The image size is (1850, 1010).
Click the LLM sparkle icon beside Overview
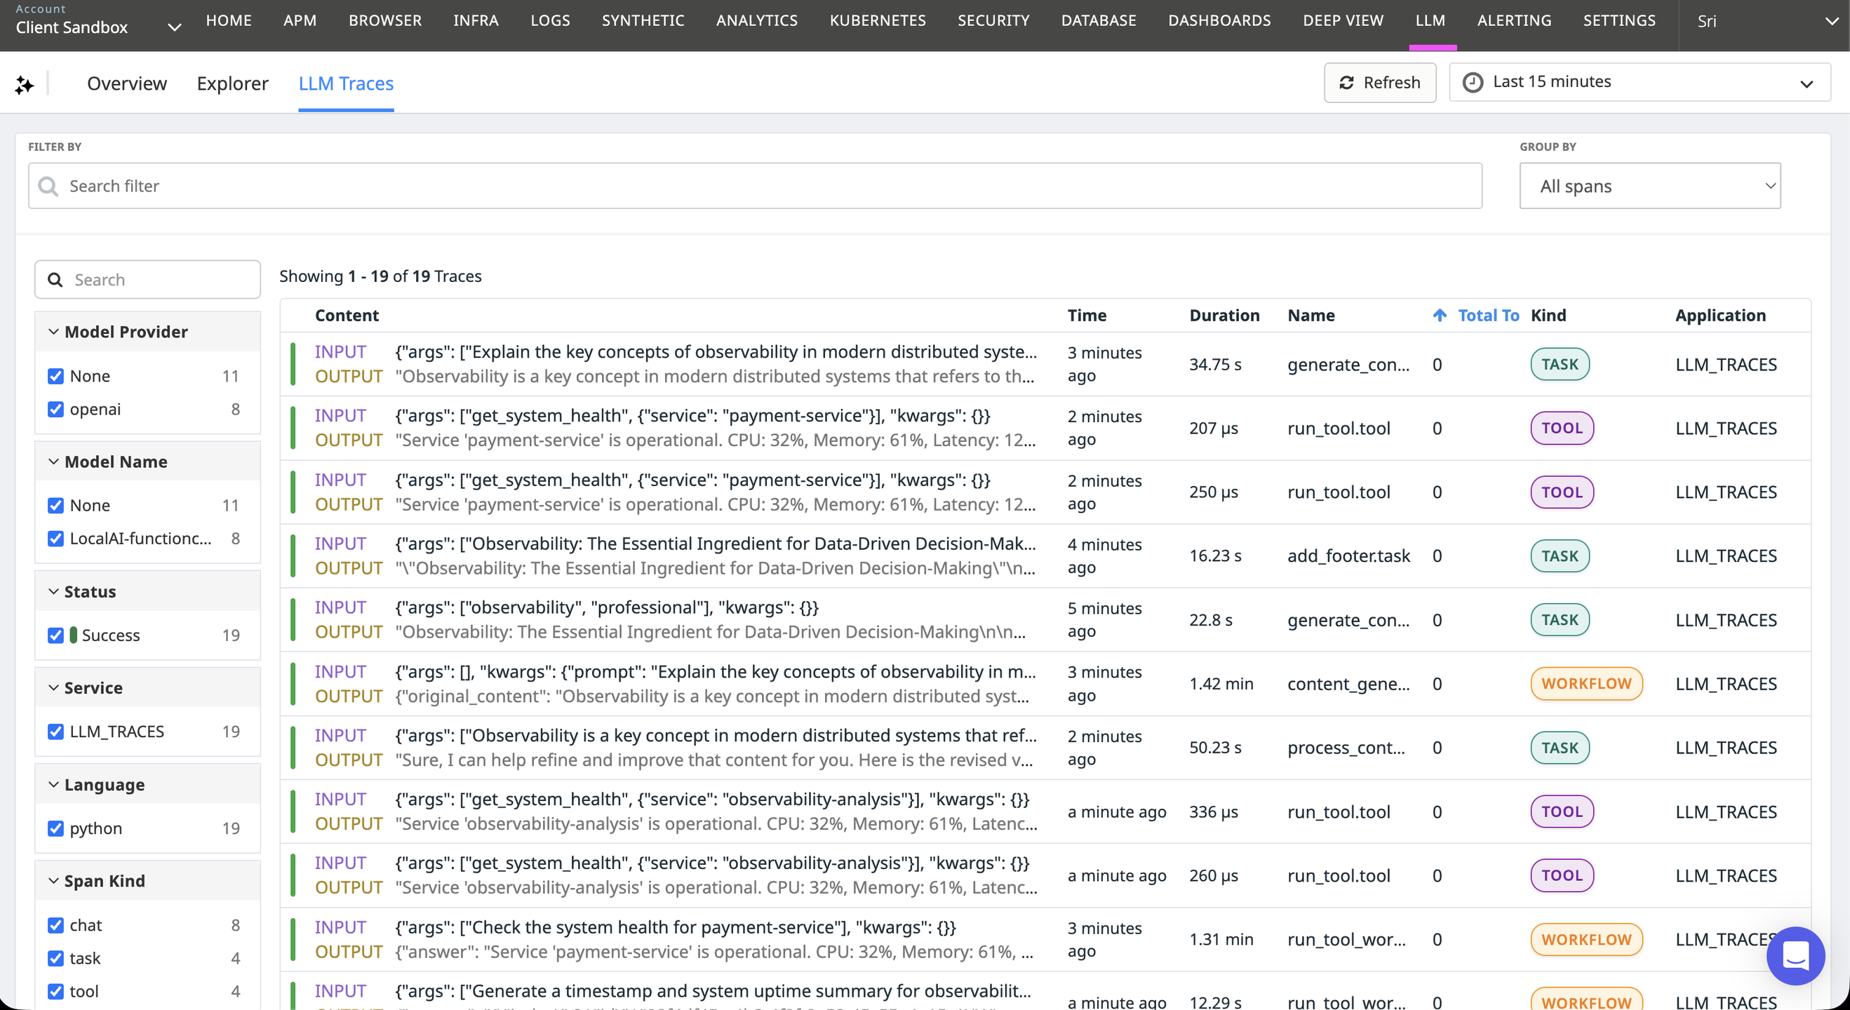coord(25,85)
